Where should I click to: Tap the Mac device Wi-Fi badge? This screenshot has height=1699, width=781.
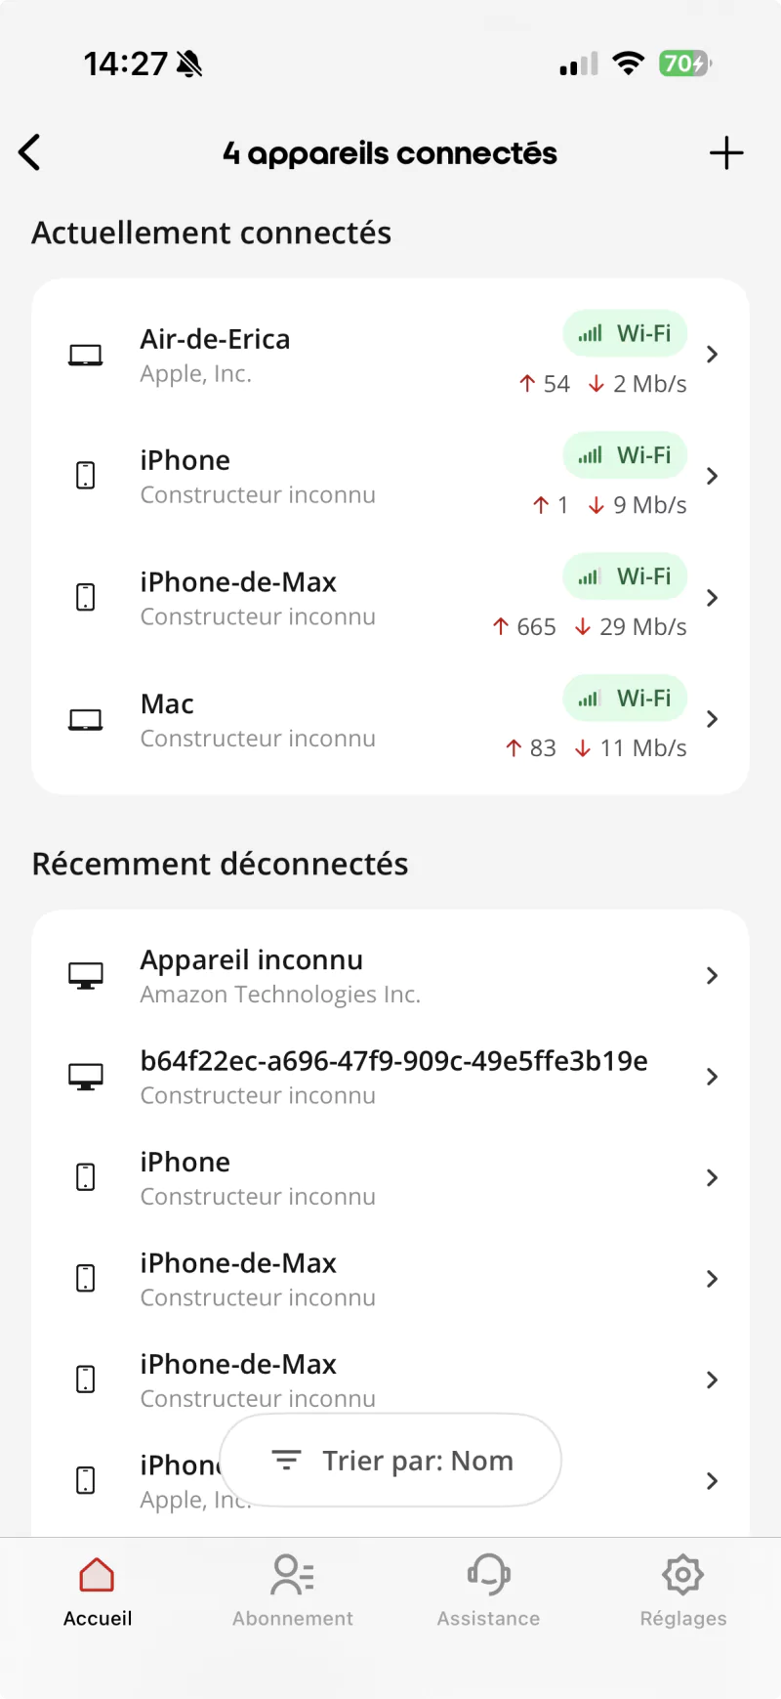pyautogui.click(x=625, y=700)
